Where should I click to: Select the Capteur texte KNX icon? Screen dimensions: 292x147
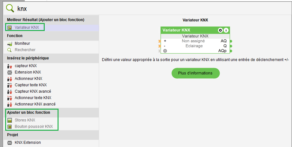[9, 85]
